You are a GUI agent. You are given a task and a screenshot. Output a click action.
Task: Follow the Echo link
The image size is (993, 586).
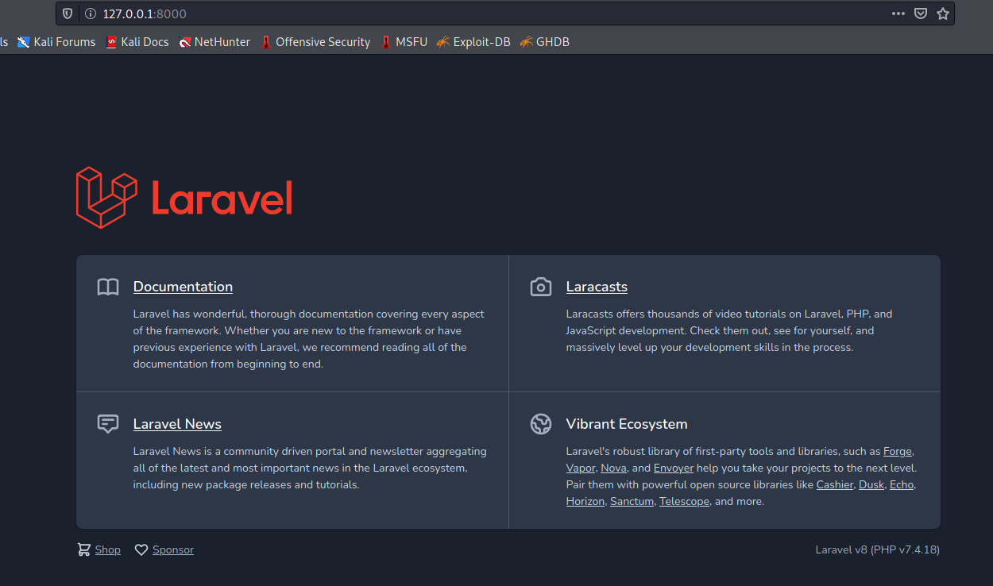point(902,484)
